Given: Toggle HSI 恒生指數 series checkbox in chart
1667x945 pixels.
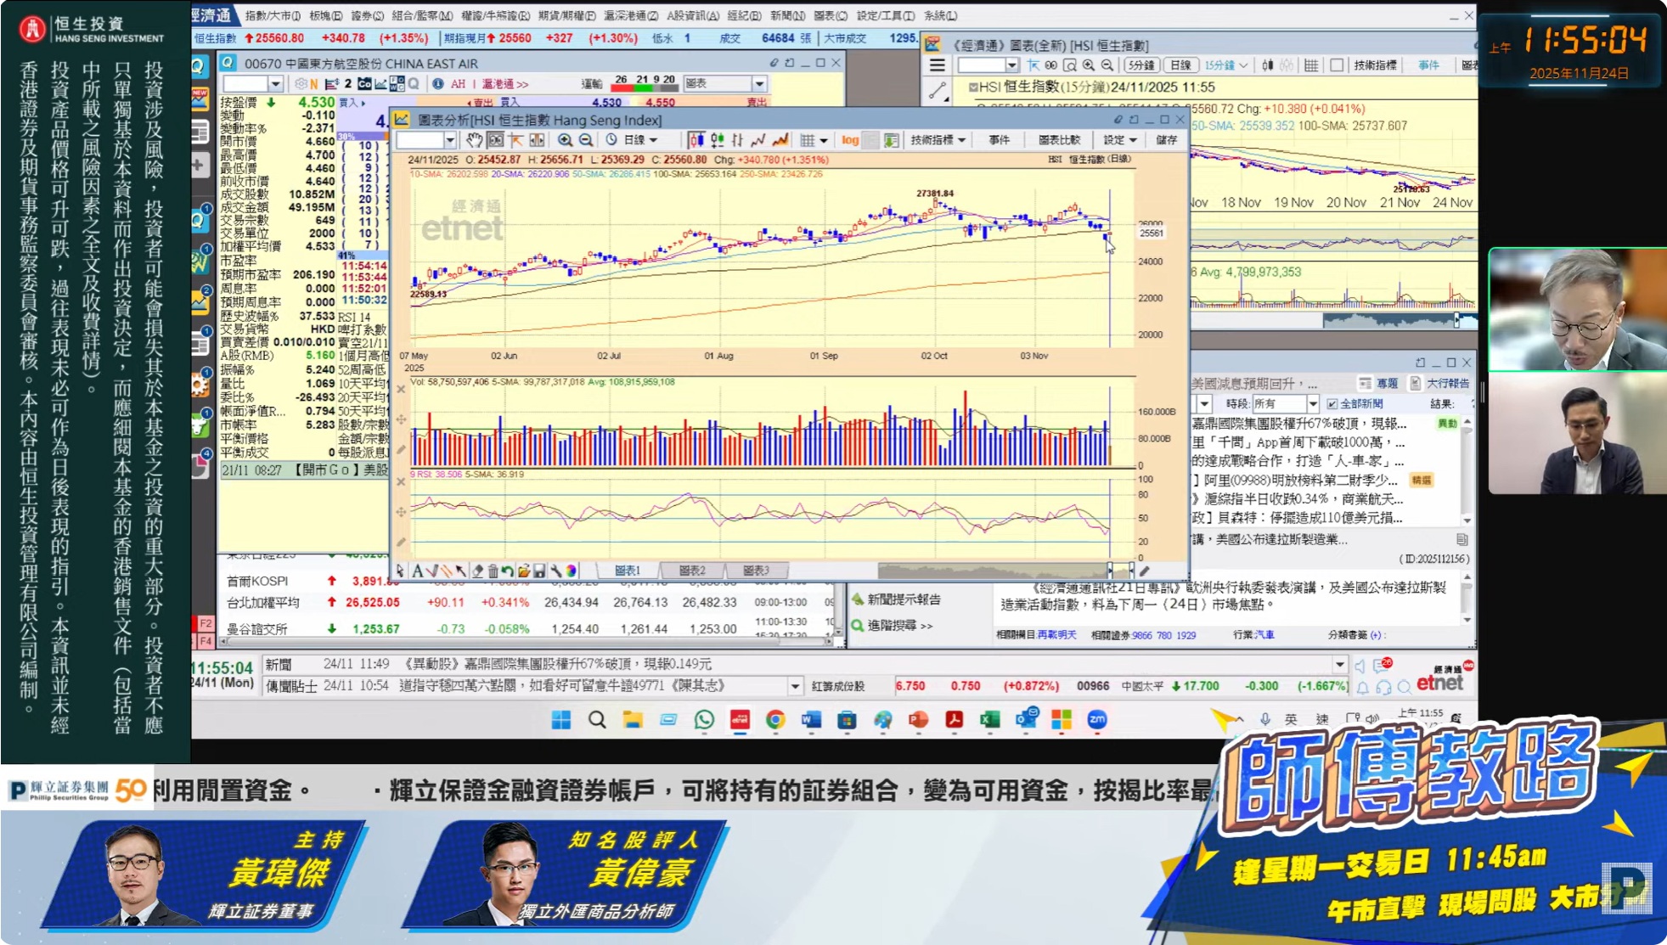Looking at the screenshot, I should coord(973,87).
